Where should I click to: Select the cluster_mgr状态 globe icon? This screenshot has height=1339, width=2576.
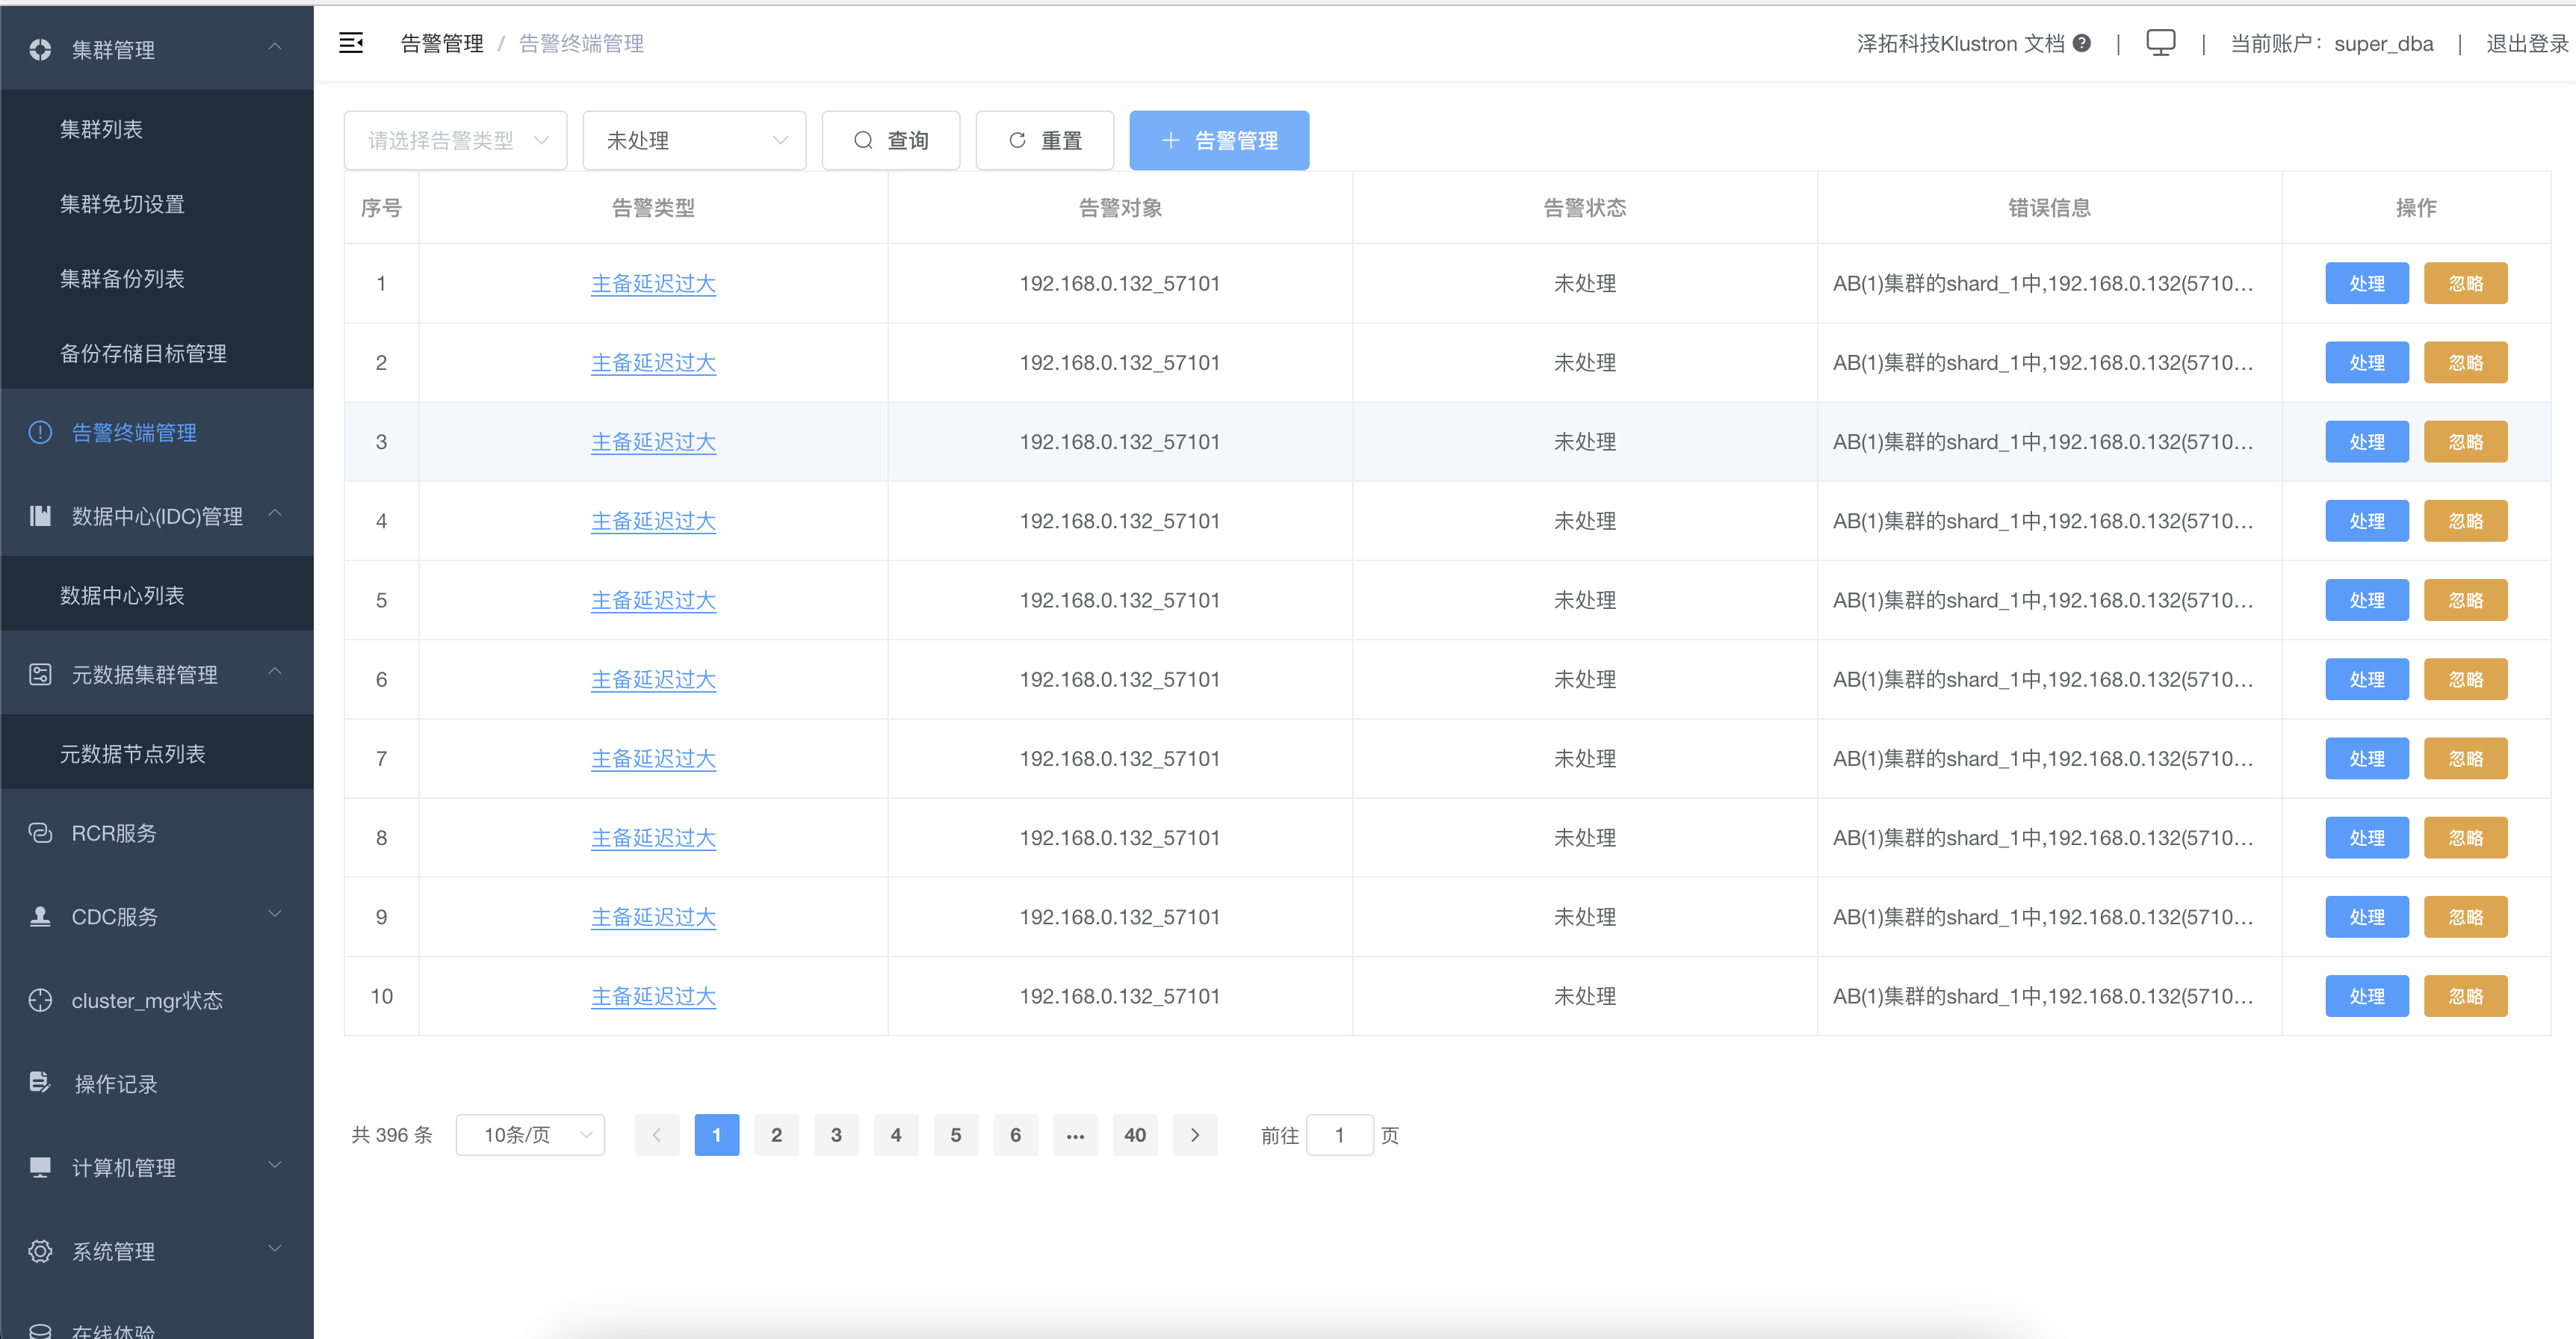click(x=39, y=1000)
